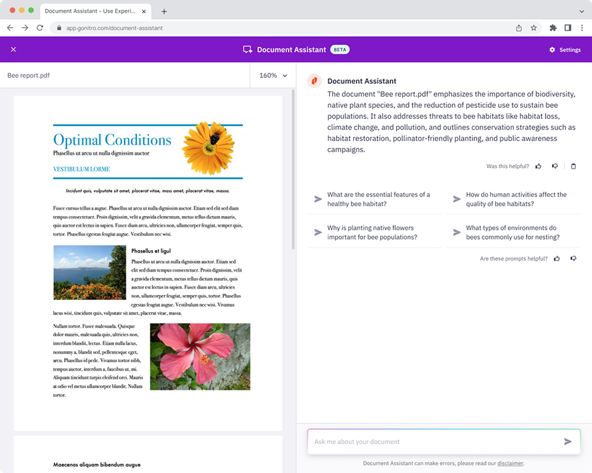Viewport: 592px width, 473px height.
Task: Open the browser Extensions puzzle icon
Action: (x=553, y=28)
